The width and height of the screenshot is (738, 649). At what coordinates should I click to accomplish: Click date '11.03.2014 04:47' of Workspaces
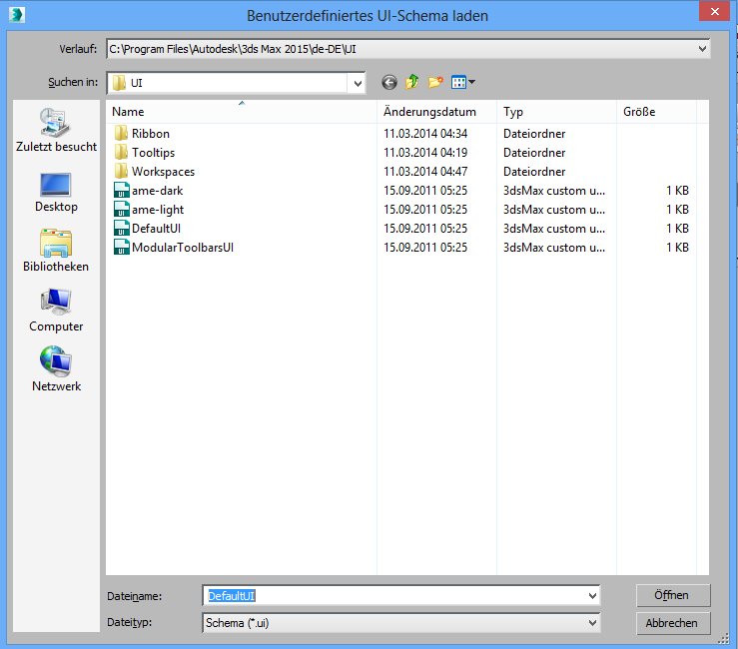point(425,172)
